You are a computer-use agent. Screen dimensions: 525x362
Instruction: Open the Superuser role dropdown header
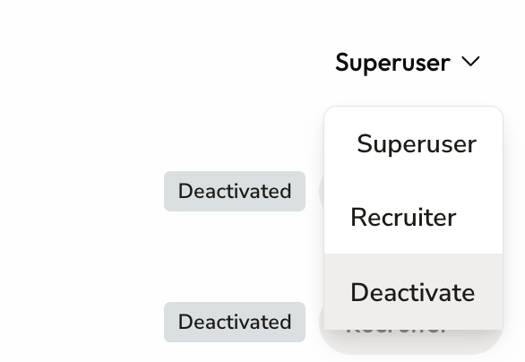click(x=408, y=63)
